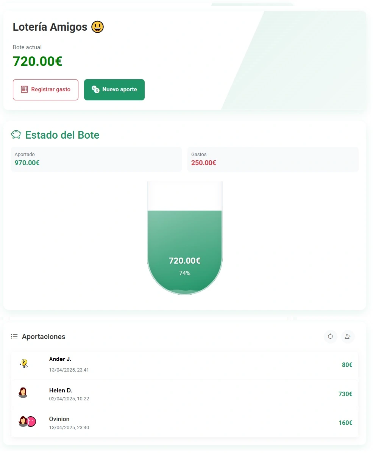Click Helen D.'s avatar icon

(x=23, y=393)
